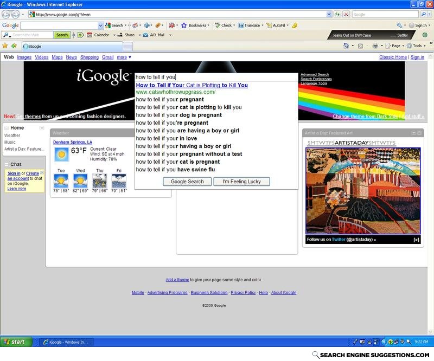Click the Denham Springs, LA weather link
This screenshot has width=434, height=361.
pyautogui.click(x=73, y=142)
